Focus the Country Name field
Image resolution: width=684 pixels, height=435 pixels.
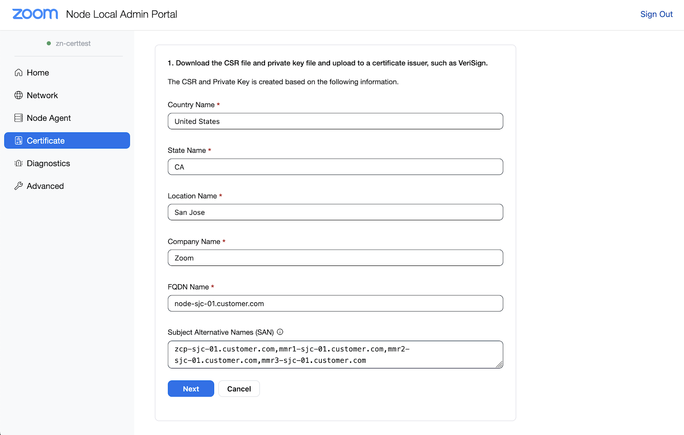(x=335, y=121)
